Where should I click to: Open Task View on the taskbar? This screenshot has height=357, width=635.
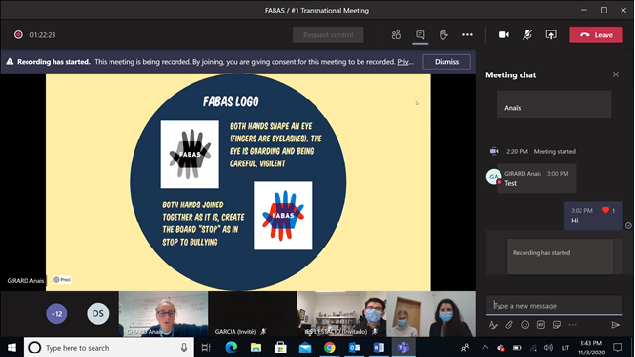click(x=206, y=347)
